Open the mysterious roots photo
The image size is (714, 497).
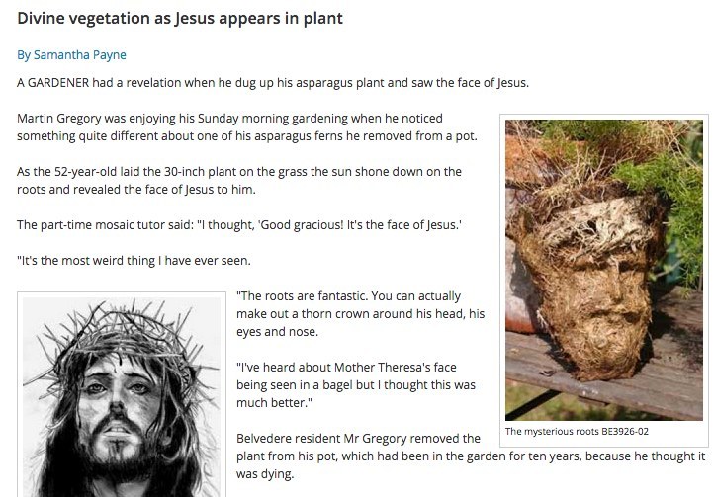[x=604, y=270]
